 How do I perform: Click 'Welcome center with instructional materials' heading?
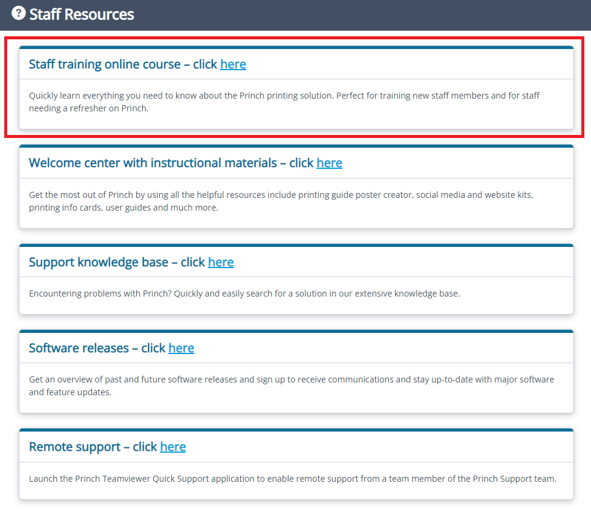[153, 163]
